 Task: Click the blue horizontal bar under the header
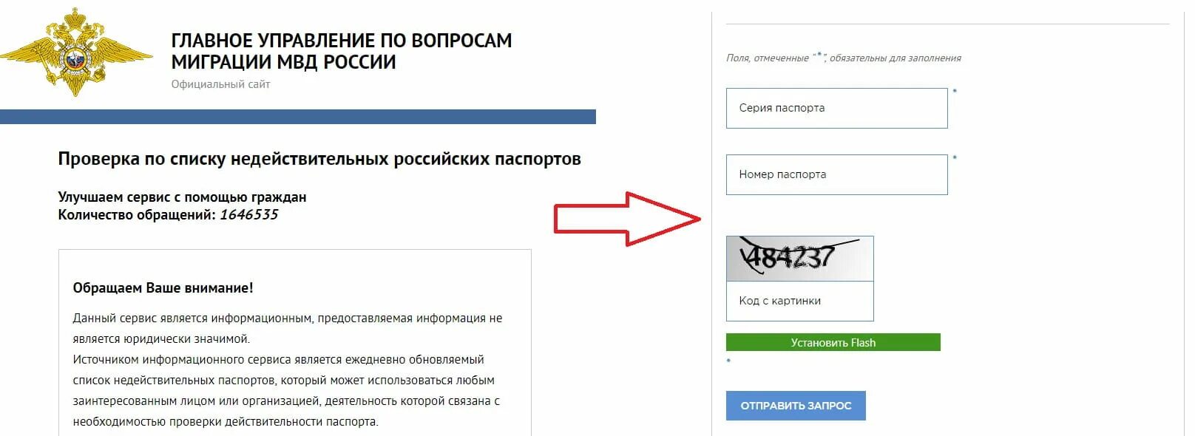point(298,117)
